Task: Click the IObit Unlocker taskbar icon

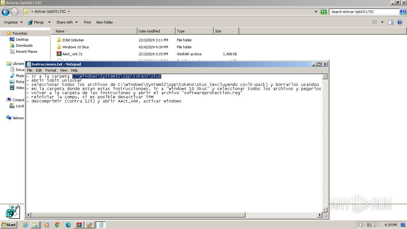Action: click(x=90, y=225)
